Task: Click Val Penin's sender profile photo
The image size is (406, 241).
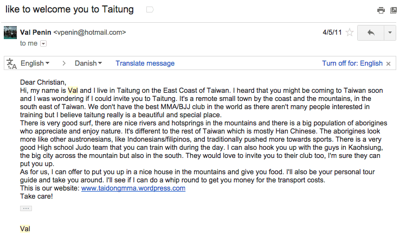Action: tap(10, 33)
